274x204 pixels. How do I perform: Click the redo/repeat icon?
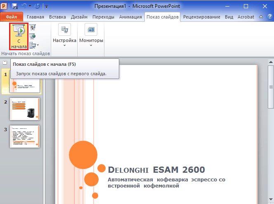click(x=37, y=7)
